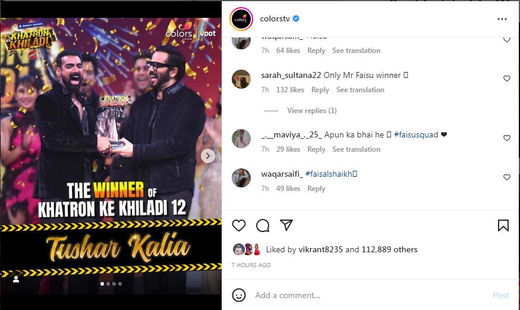View likes by vikrant8235 and others
The image size is (520, 310).
coord(342,249)
